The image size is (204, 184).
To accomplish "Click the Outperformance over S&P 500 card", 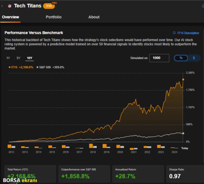I will (84, 174).
